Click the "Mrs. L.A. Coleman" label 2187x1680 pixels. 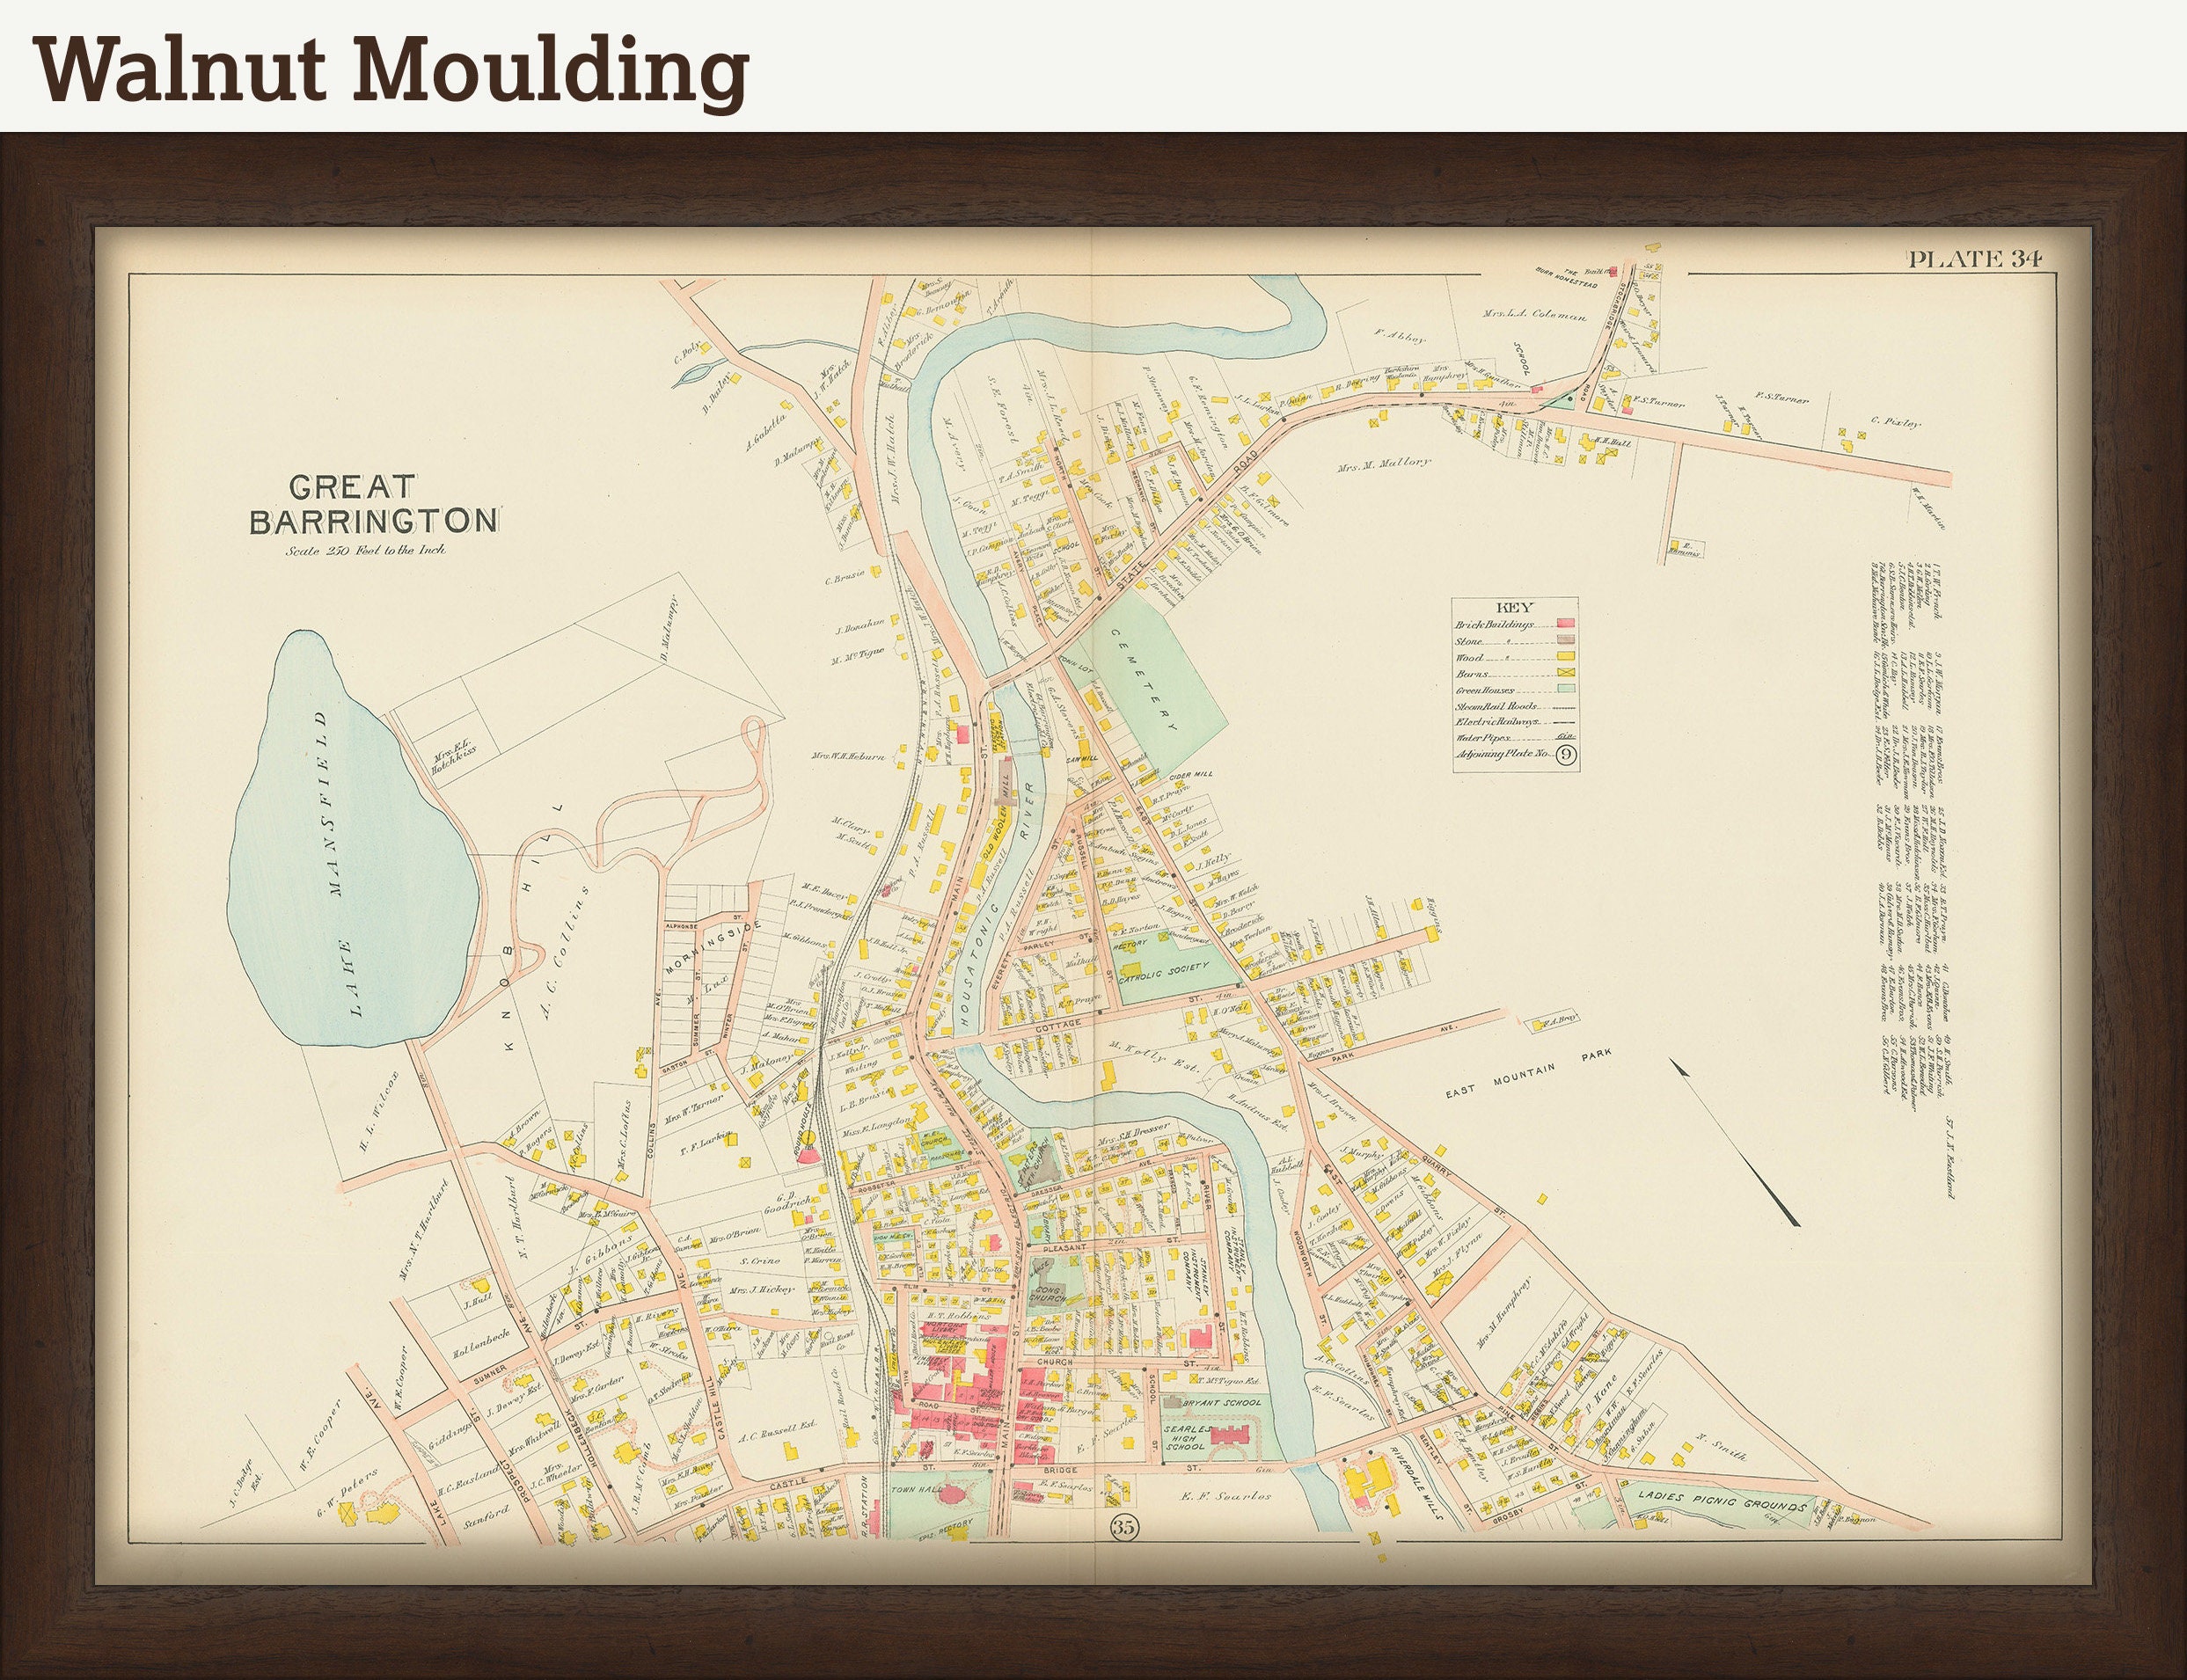1535,315
